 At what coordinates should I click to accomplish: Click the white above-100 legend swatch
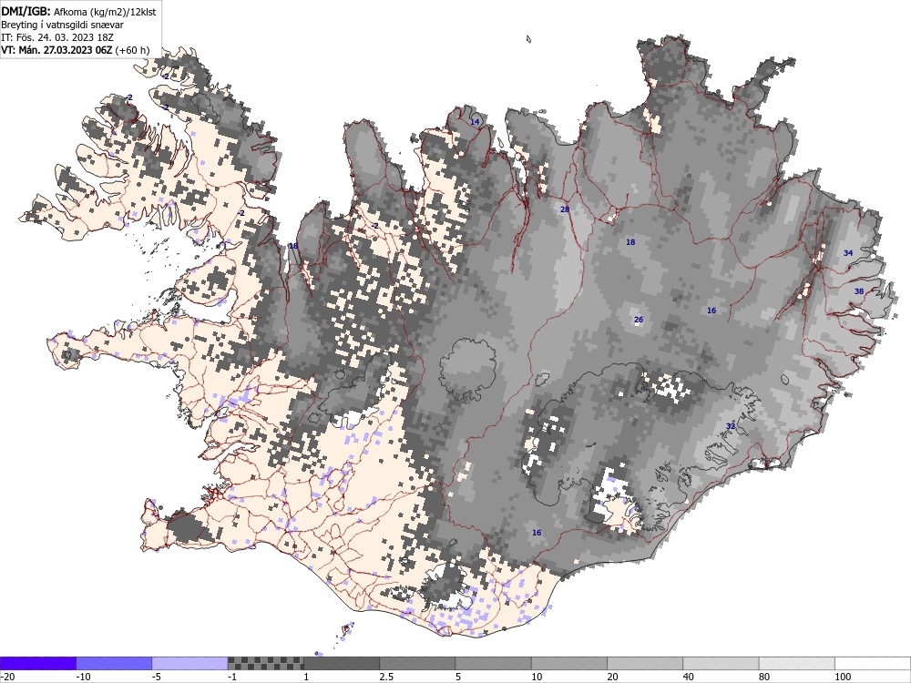pos(873,663)
